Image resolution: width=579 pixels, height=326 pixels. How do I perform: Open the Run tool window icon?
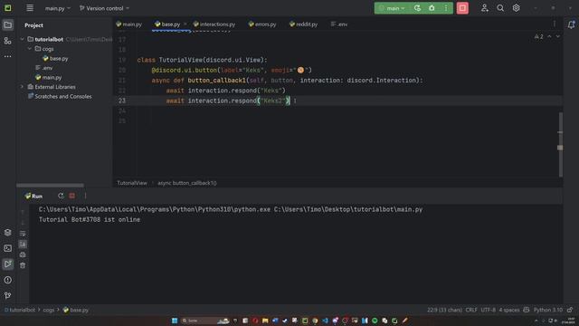click(x=8, y=264)
